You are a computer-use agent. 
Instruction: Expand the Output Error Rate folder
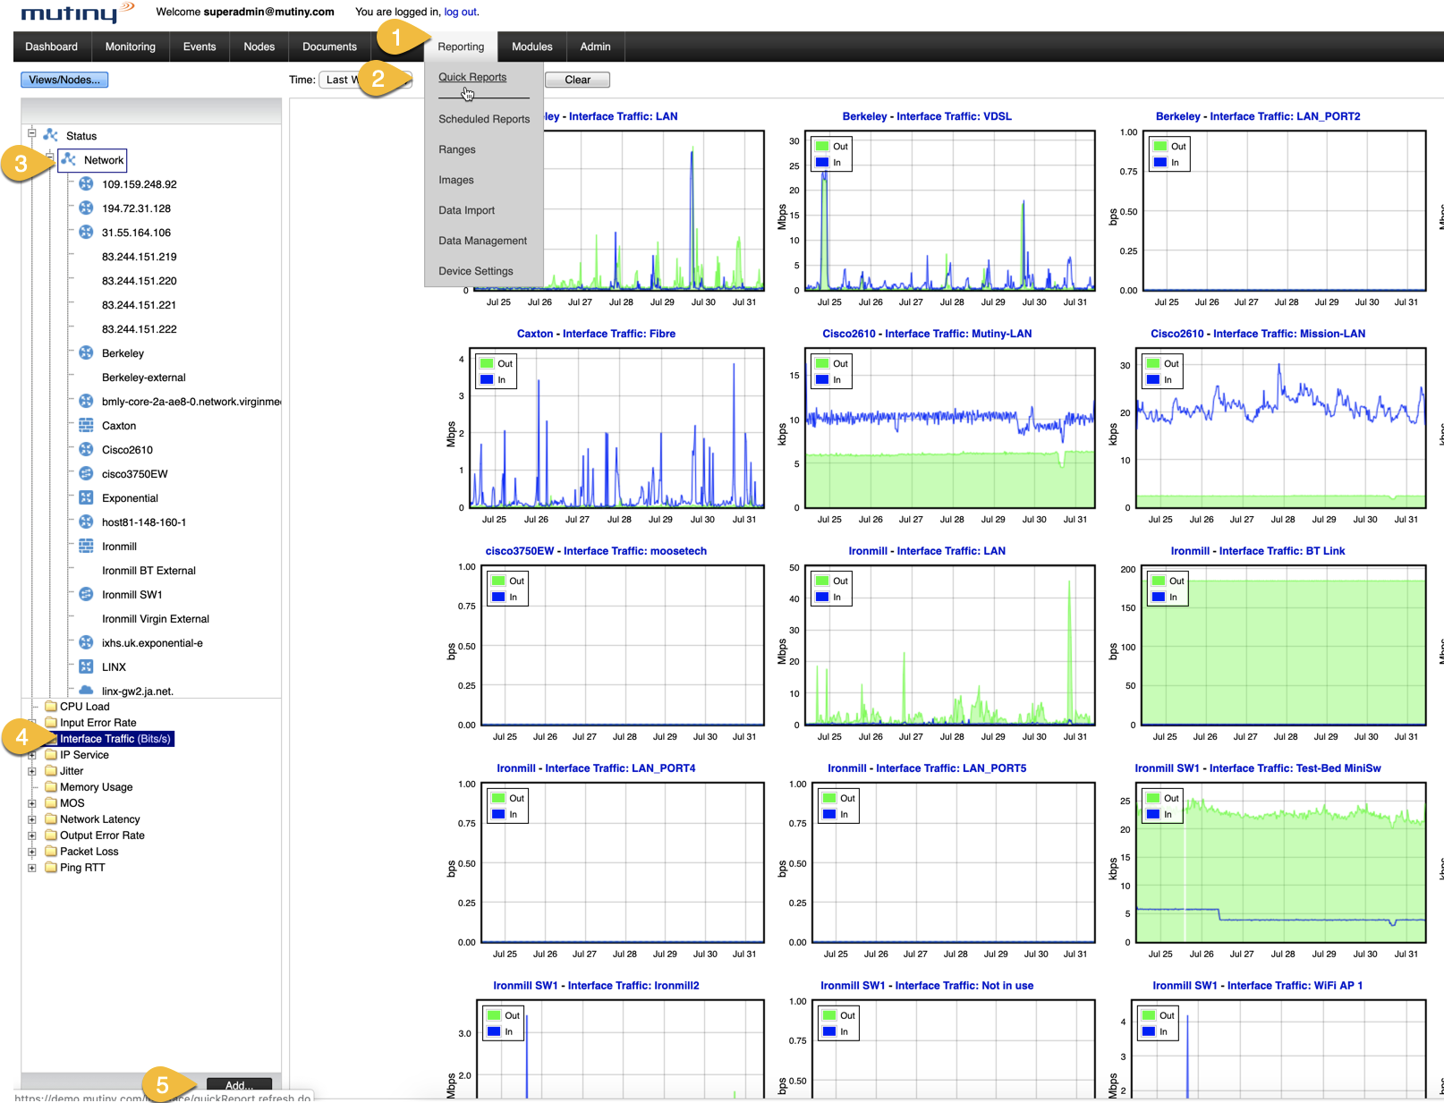point(31,836)
